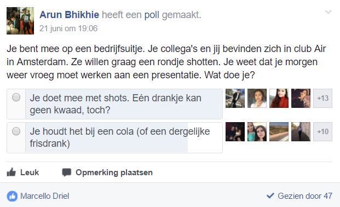Expand the +13 more voters for shots

pos(322,98)
